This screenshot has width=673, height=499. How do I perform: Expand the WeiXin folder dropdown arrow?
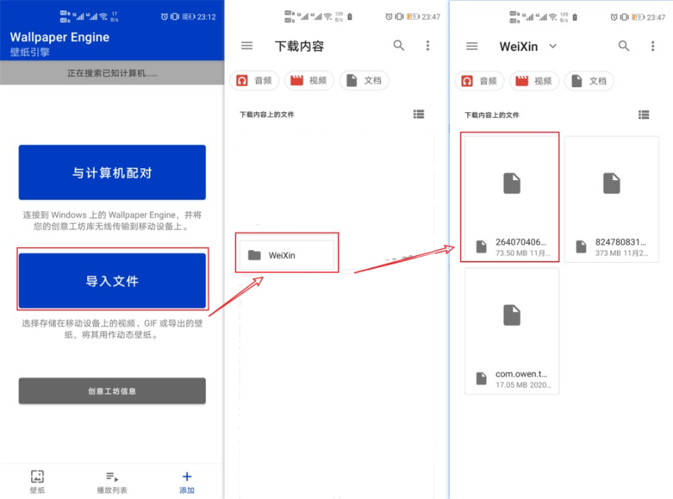pos(553,46)
